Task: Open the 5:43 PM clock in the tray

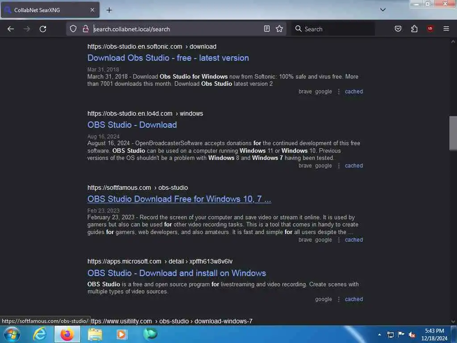Action: tap(434, 335)
